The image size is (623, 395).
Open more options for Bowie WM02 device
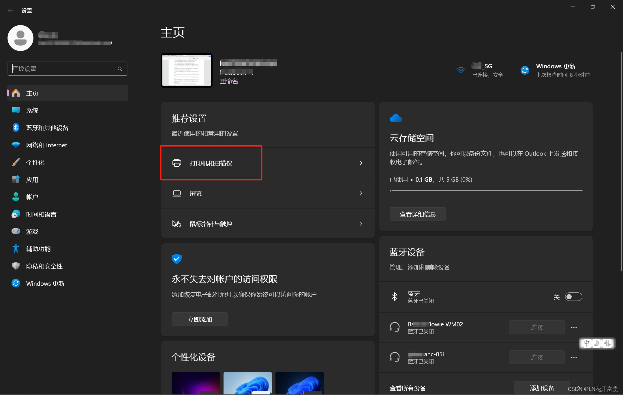click(x=574, y=327)
